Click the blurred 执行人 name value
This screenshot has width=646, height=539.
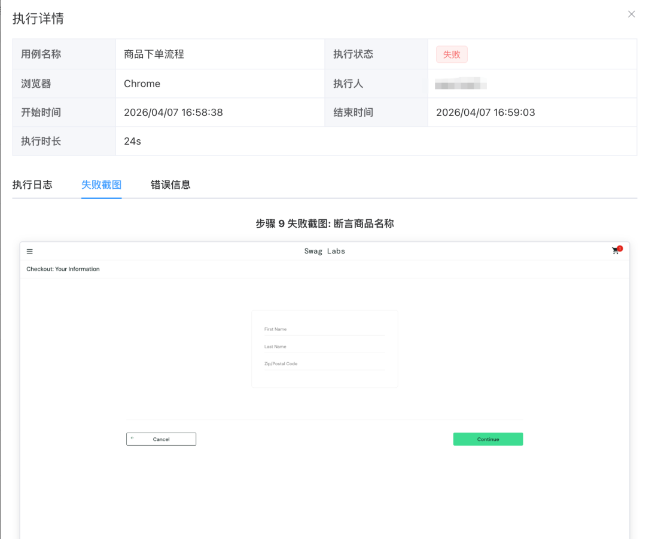tap(461, 84)
